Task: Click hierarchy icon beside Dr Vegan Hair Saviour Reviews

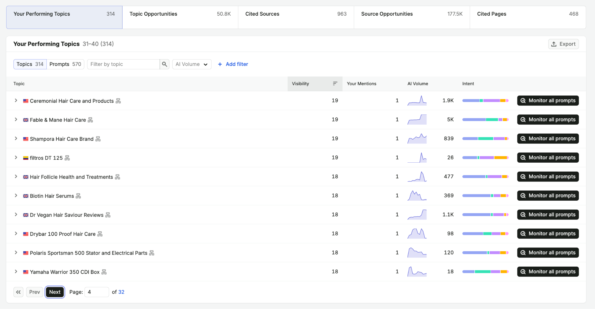Action: (x=108, y=215)
